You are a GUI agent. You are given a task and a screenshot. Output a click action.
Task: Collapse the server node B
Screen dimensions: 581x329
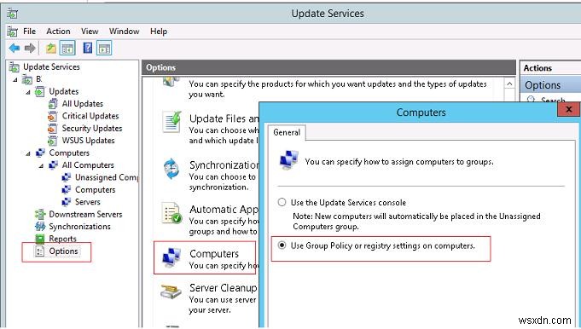point(15,79)
